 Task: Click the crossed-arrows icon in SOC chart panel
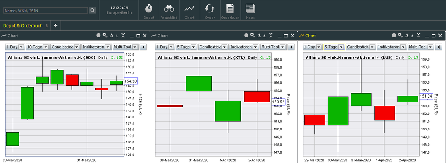[x=123, y=36]
